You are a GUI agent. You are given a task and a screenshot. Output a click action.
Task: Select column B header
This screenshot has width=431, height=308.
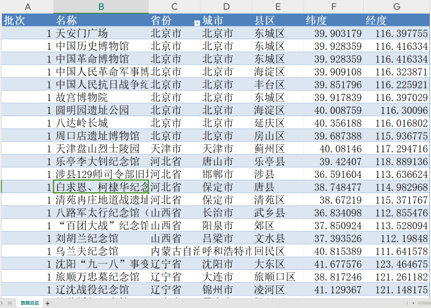101,7
